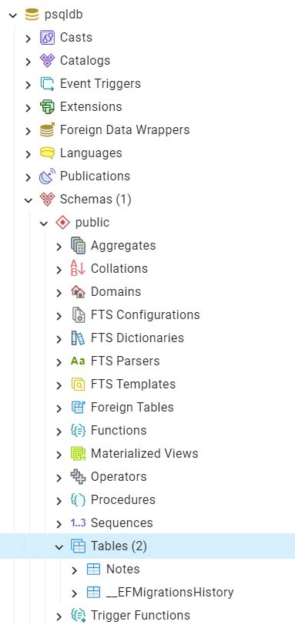Click the Sequences 1..3 icon
The height and width of the screenshot is (625, 295).
78,523
